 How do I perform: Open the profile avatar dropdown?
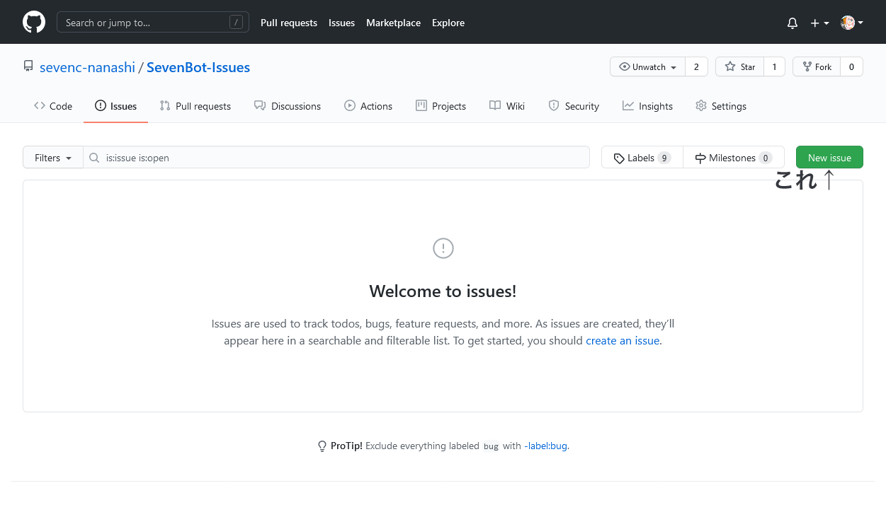(x=848, y=22)
